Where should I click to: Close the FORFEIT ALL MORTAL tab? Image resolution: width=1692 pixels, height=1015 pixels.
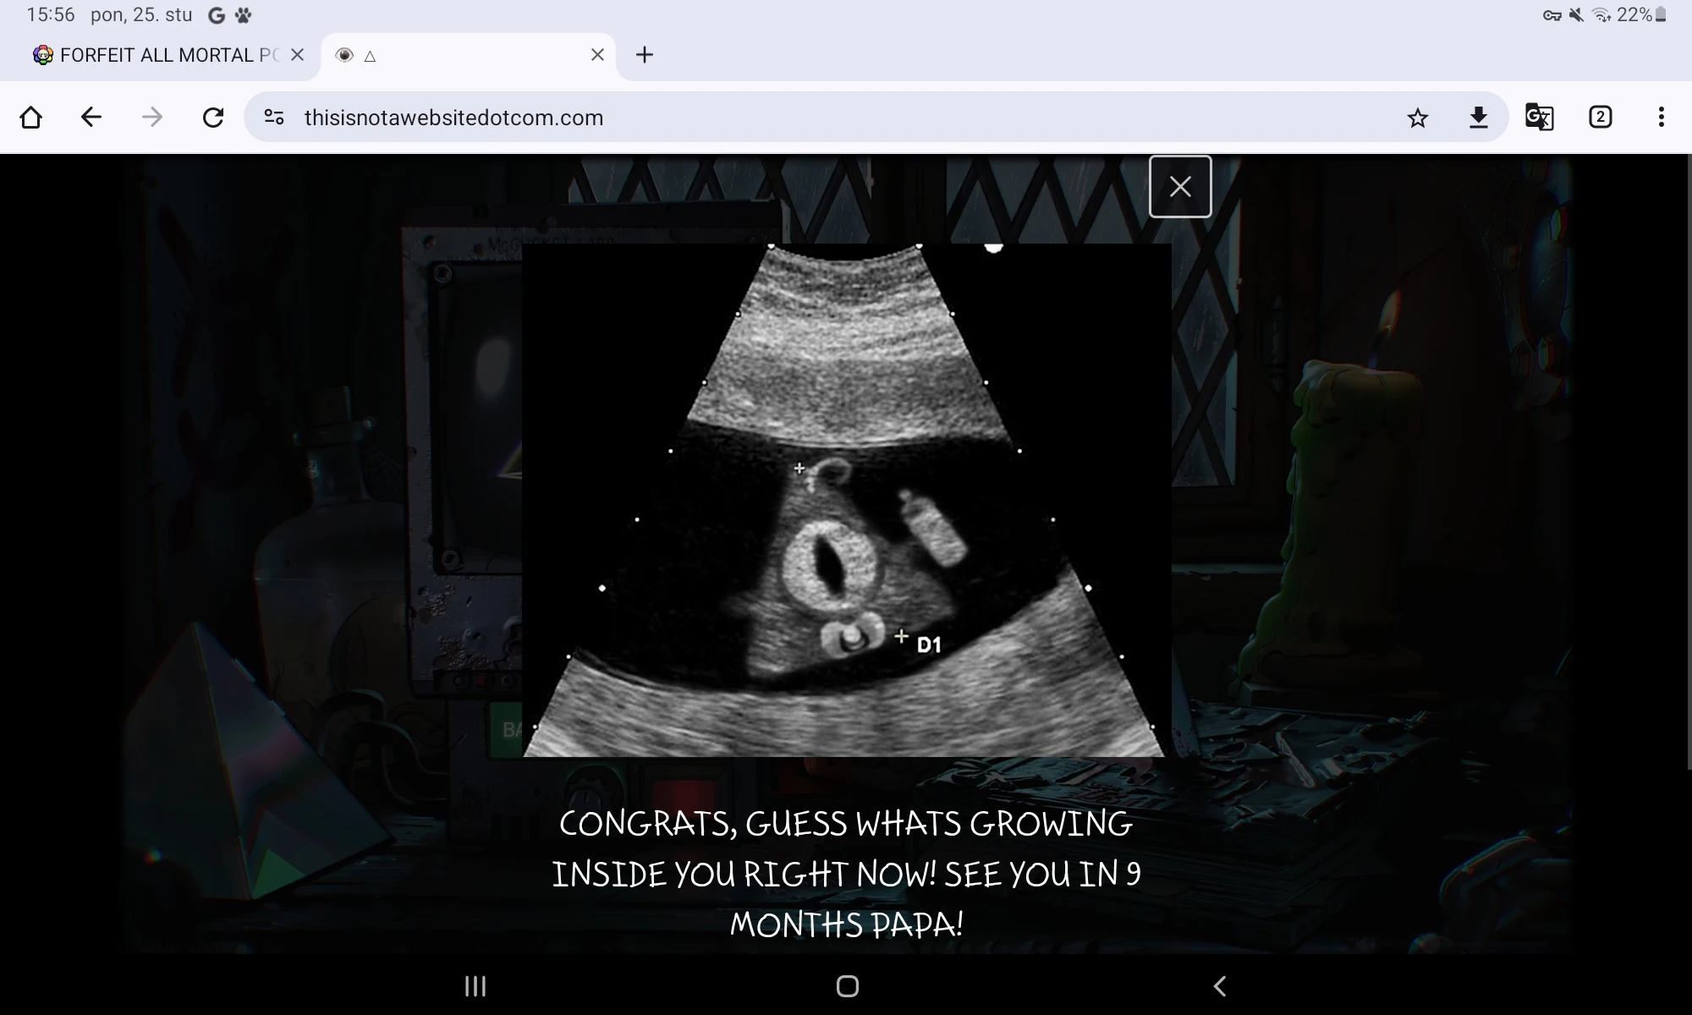click(x=297, y=55)
